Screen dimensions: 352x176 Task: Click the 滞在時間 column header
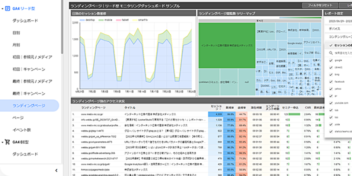(256, 108)
